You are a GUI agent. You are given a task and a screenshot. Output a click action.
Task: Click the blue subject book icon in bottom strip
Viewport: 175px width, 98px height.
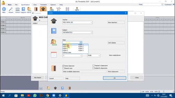pyautogui.click(x=63, y=88)
